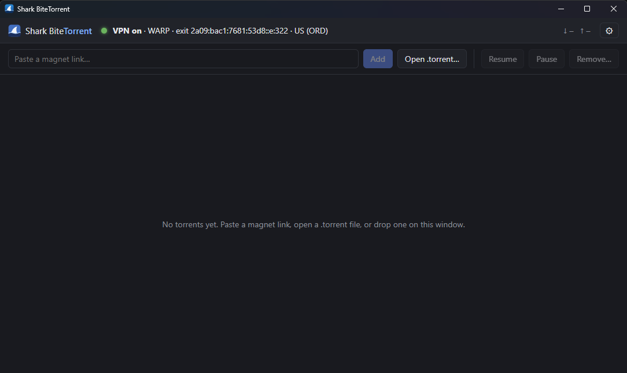Click the Resume button
The image size is (627, 373).
pyautogui.click(x=503, y=59)
